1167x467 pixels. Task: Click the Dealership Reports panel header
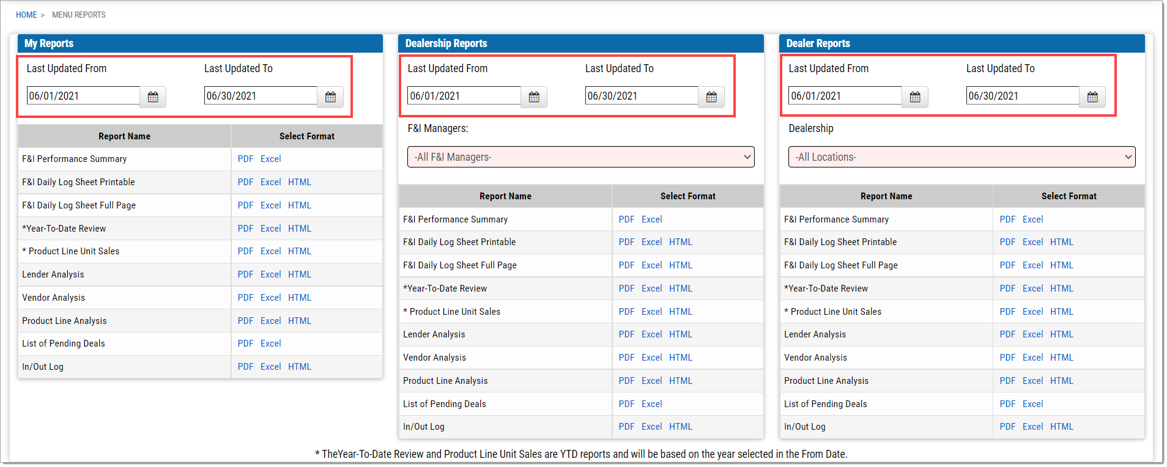(581, 43)
